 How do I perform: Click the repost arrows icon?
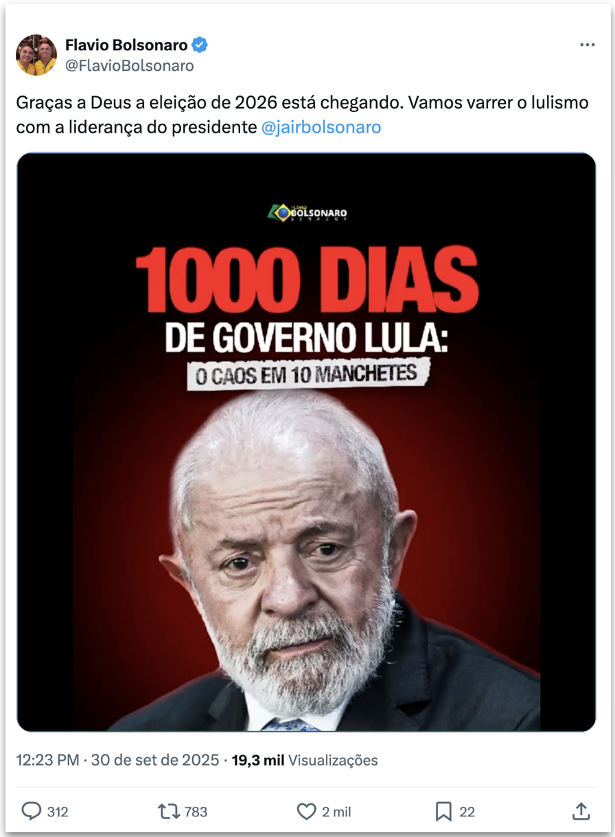coord(168,812)
